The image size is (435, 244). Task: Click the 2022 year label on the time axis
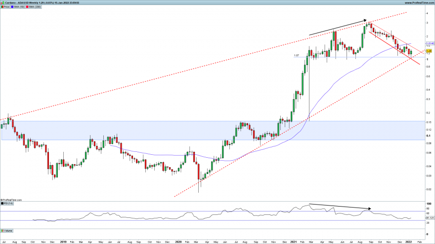click(x=409, y=242)
